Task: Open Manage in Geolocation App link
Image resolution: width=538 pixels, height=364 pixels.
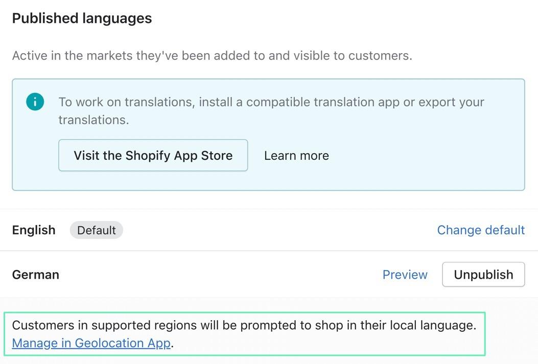Action: point(91,343)
